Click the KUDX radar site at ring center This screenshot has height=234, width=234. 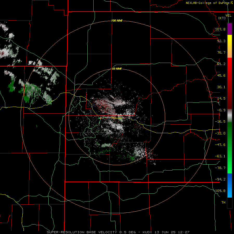[x=117, y=117]
